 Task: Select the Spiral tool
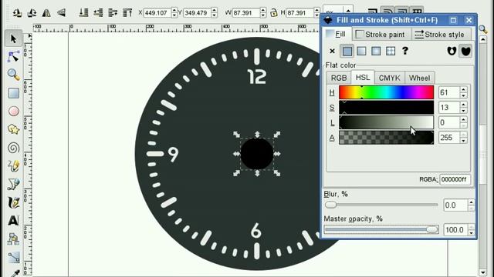point(13,148)
